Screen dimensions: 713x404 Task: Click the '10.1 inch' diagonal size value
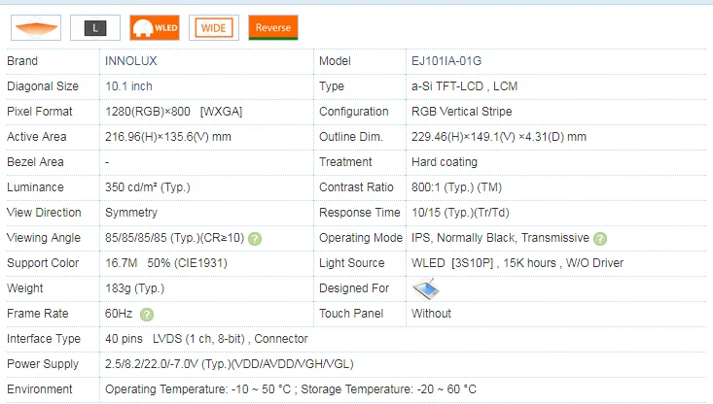[x=128, y=86]
